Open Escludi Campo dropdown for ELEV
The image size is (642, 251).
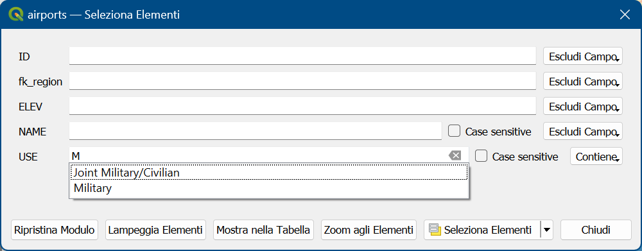pos(583,106)
